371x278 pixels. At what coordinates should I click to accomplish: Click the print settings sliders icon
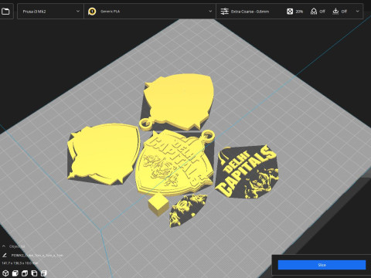(x=224, y=12)
